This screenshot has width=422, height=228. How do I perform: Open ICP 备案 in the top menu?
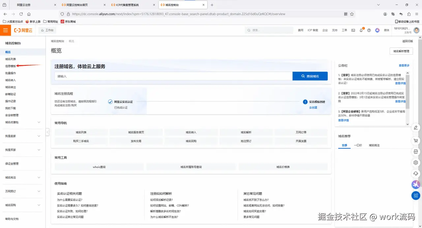(313, 30)
